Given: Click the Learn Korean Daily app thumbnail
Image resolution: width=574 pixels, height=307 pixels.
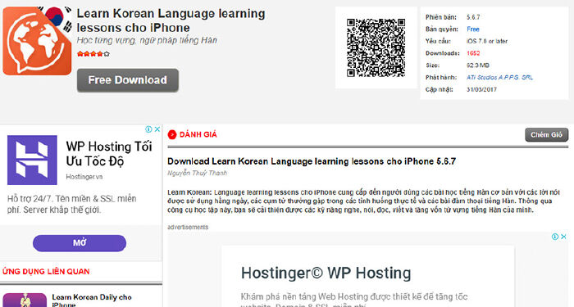Looking at the screenshot, I should [x=25, y=300].
